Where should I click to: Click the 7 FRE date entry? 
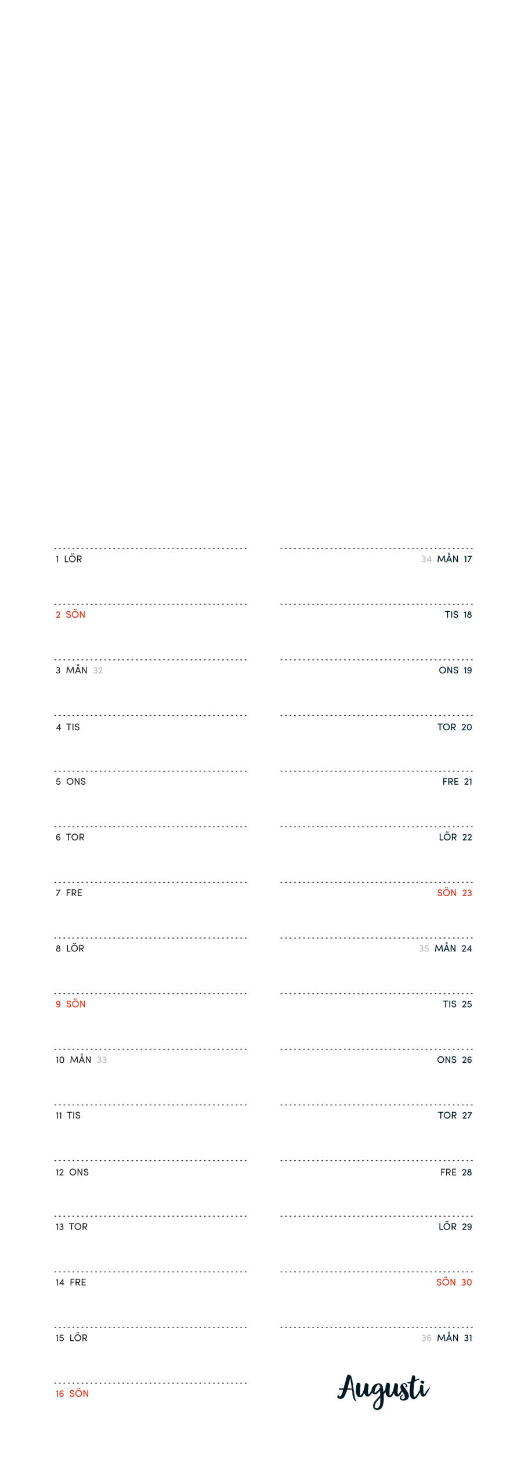pos(68,893)
